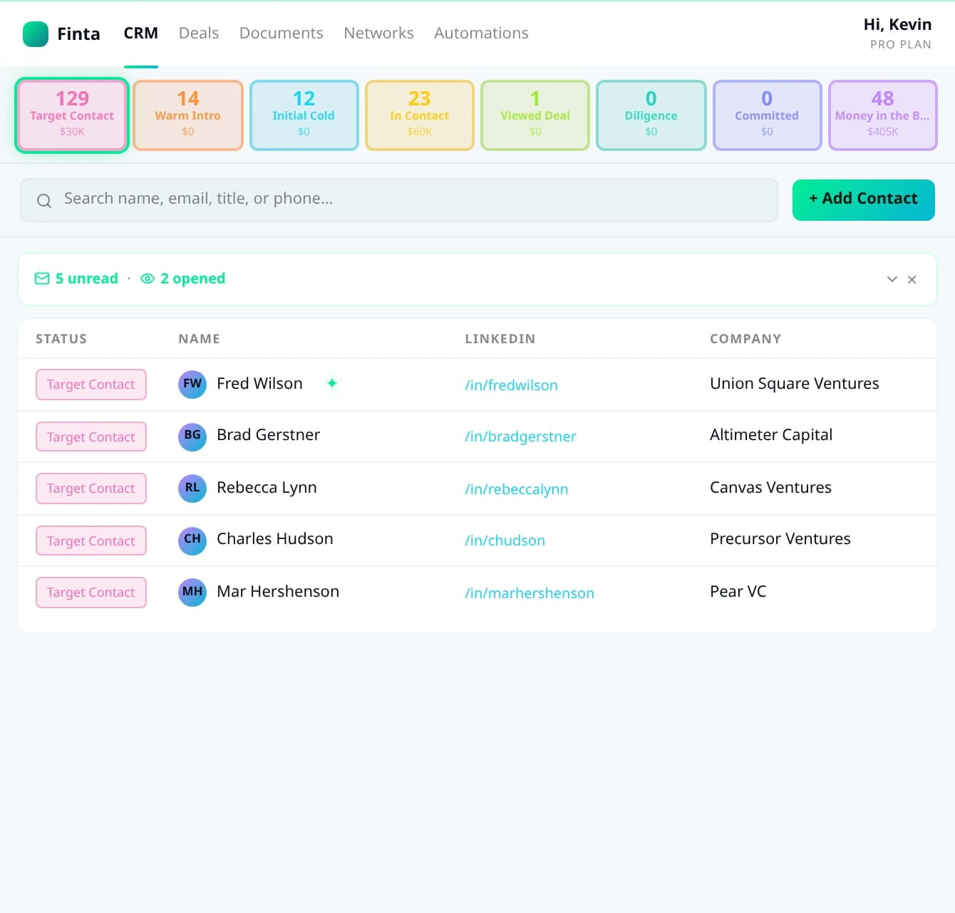Viewport: 955px width, 913px height.
Task: Click the Finta brand name
Action: coord(78,34)
